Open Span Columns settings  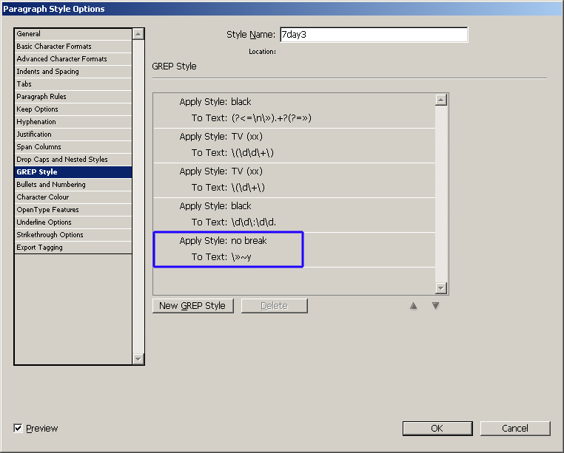click(73, 147)
